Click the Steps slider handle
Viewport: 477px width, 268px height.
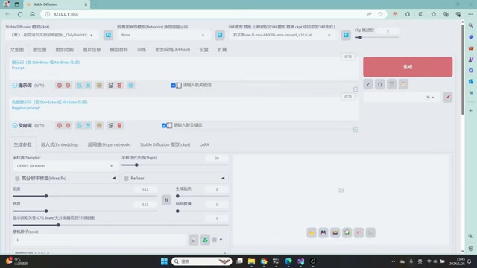point(136,165)
